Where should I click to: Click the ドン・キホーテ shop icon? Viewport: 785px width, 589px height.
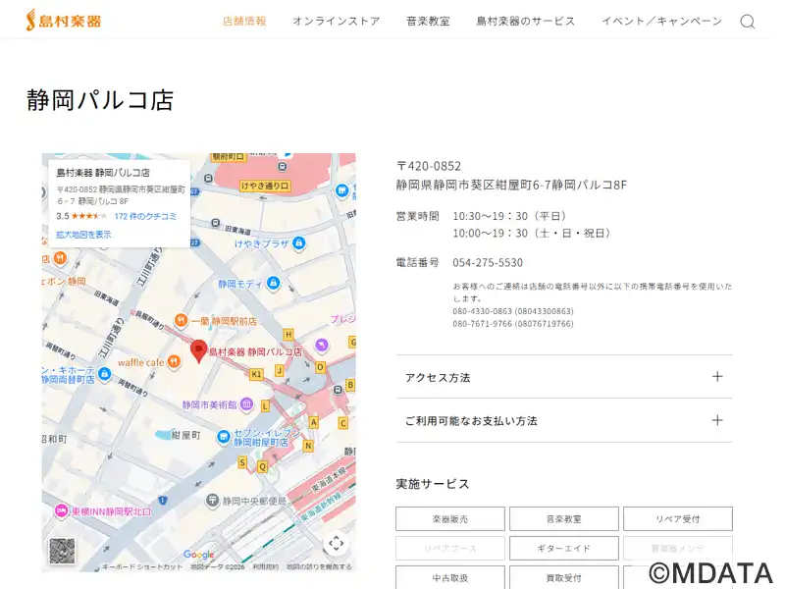click(x=104, y=374)
